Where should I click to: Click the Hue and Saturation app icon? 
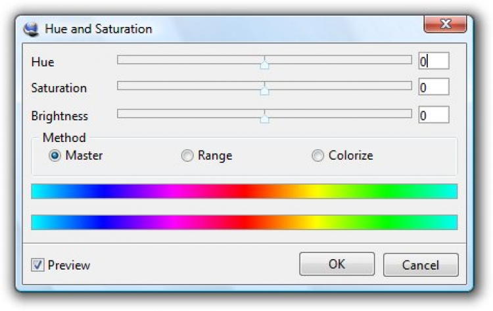pyautogui.click(x=30, y=29)
